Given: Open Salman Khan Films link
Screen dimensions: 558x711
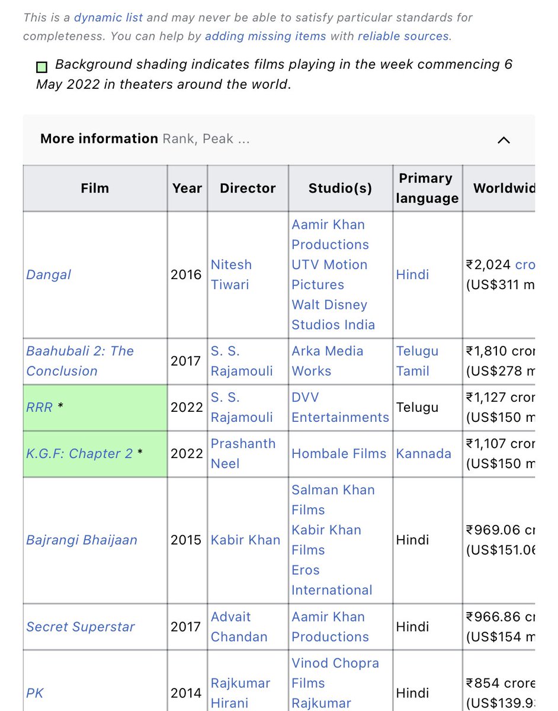Looking at the screenshot, I should point(333,500).
